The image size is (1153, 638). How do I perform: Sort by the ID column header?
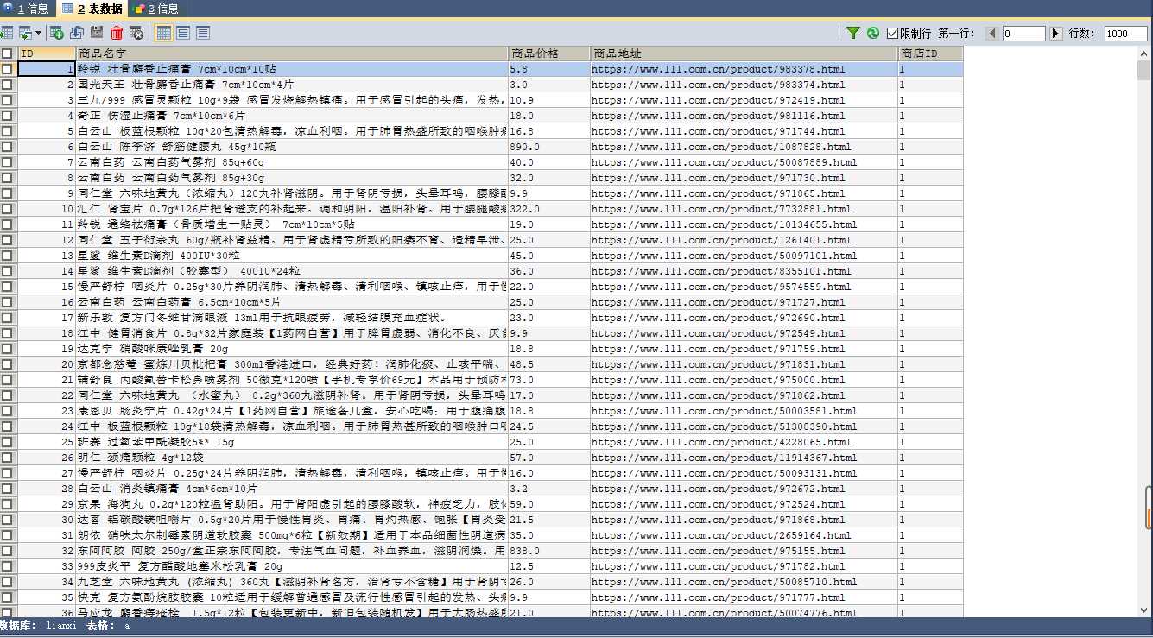(47, 54)
